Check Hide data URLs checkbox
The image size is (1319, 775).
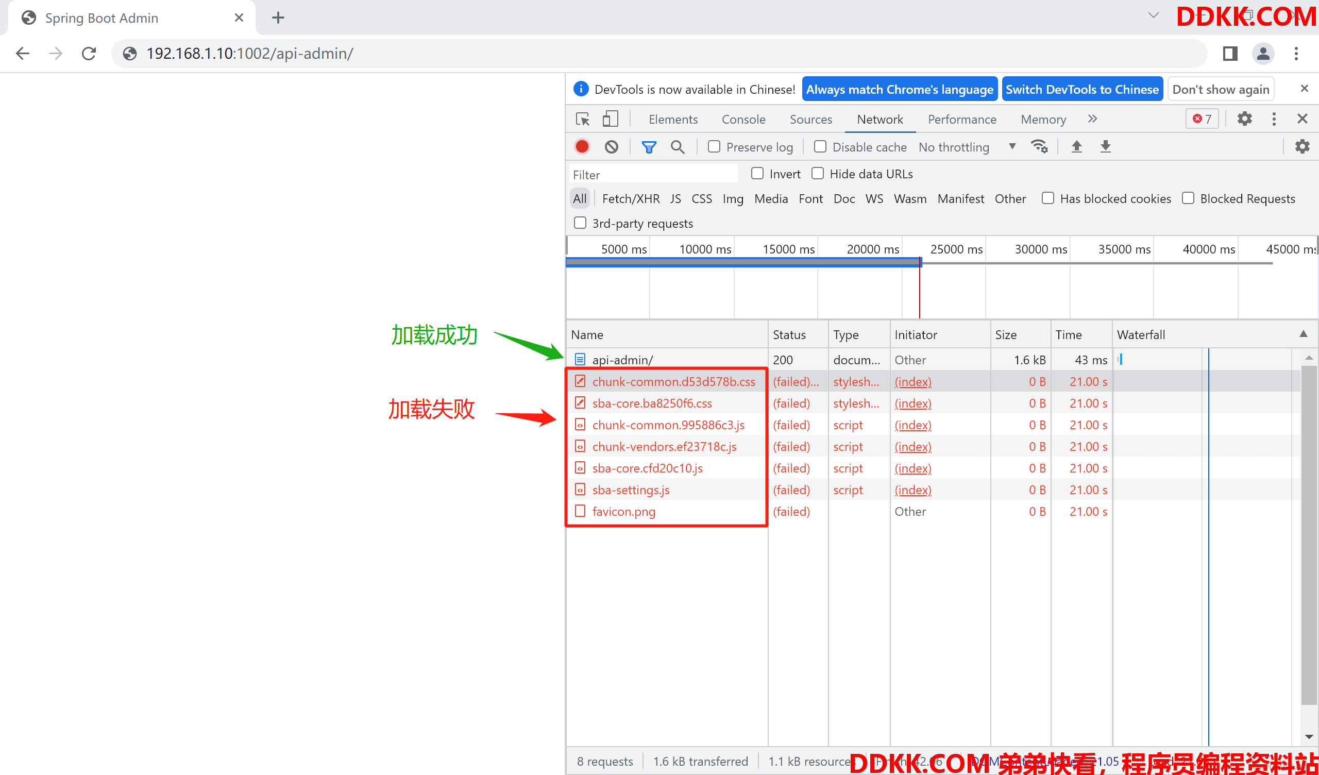click(818, 173)
